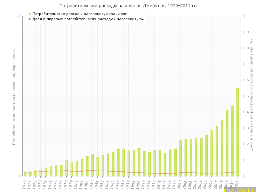Click the bar for year 1970
256x192 pixels.
(25, 174)
